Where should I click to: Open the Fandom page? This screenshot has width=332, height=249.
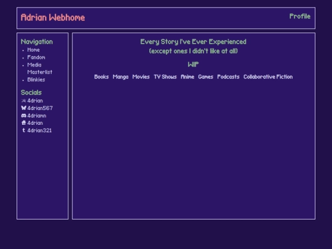point(36,57)
